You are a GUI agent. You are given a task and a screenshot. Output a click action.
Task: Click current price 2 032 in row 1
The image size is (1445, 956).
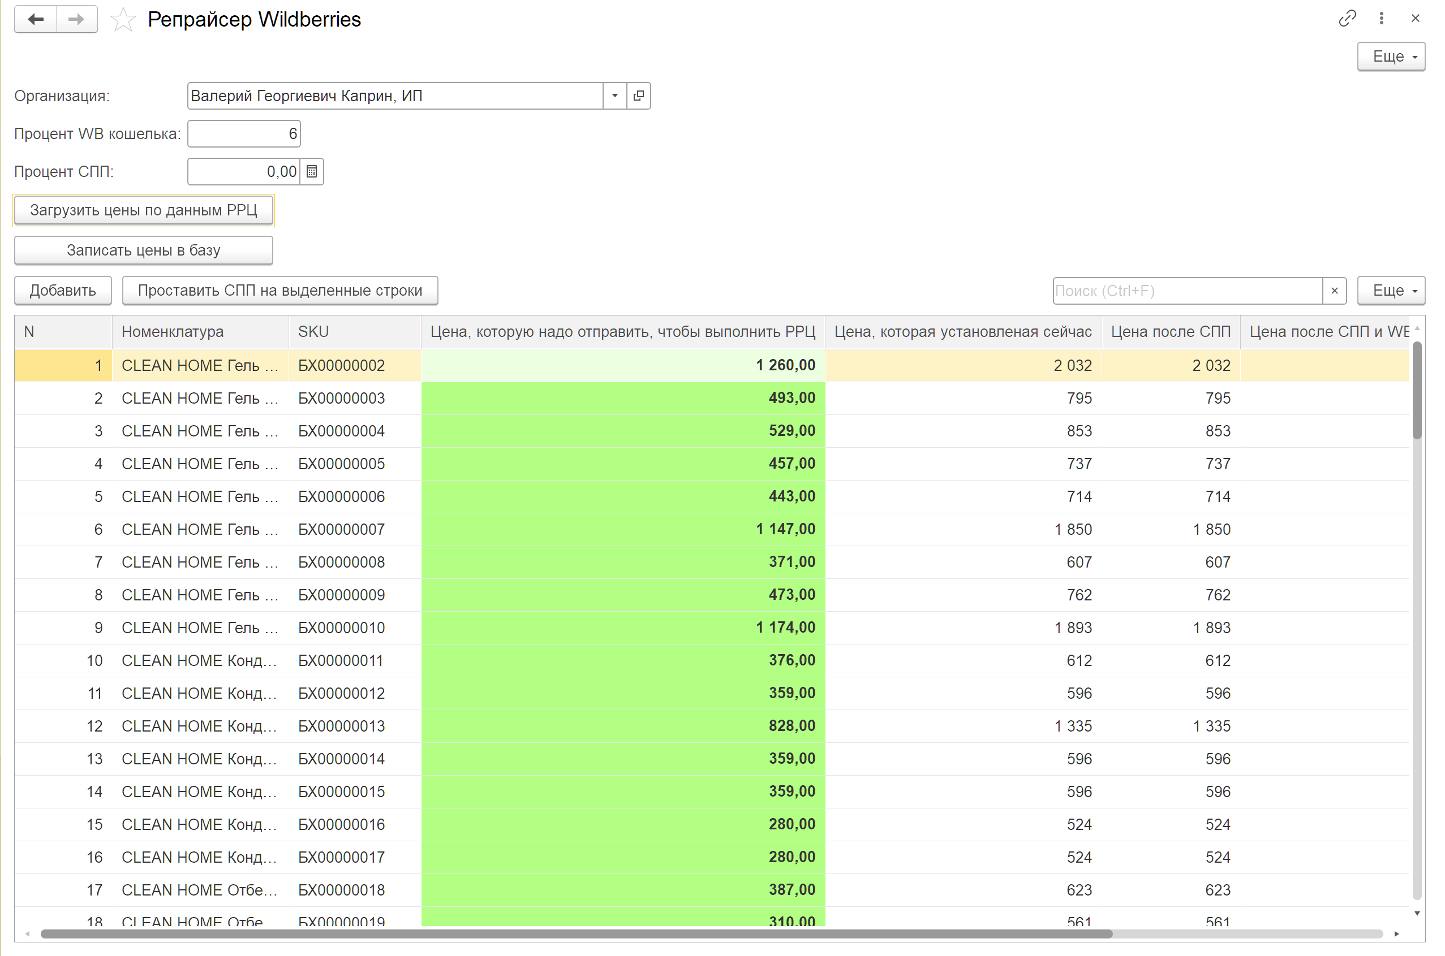(x=964, y=365)
